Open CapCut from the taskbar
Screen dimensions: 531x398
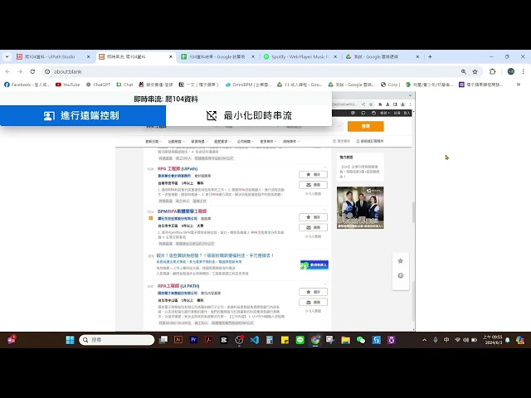click(x=224, y=340)
